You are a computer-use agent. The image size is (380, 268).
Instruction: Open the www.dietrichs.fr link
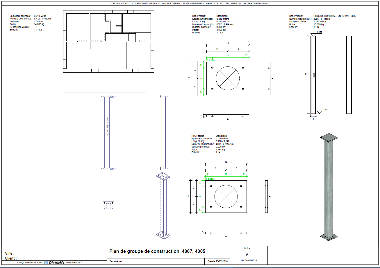tap(74, 262)
